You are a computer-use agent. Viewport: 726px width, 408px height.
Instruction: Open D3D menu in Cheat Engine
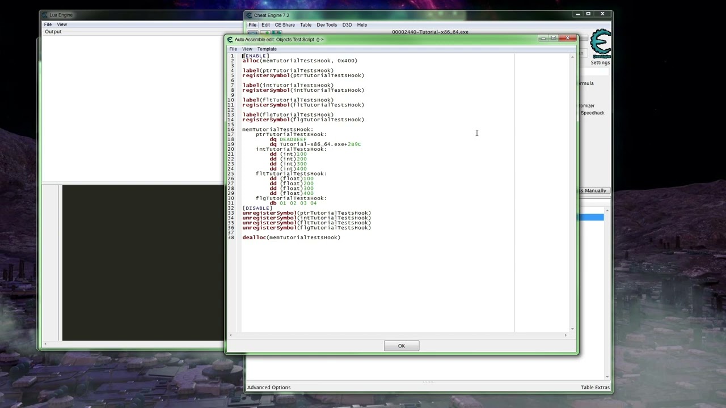pyautogui.click(x=347, y=25)
